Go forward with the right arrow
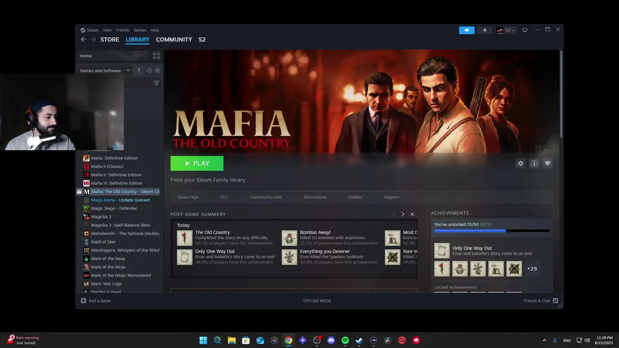The image size is (619, 348). point(93,40)
